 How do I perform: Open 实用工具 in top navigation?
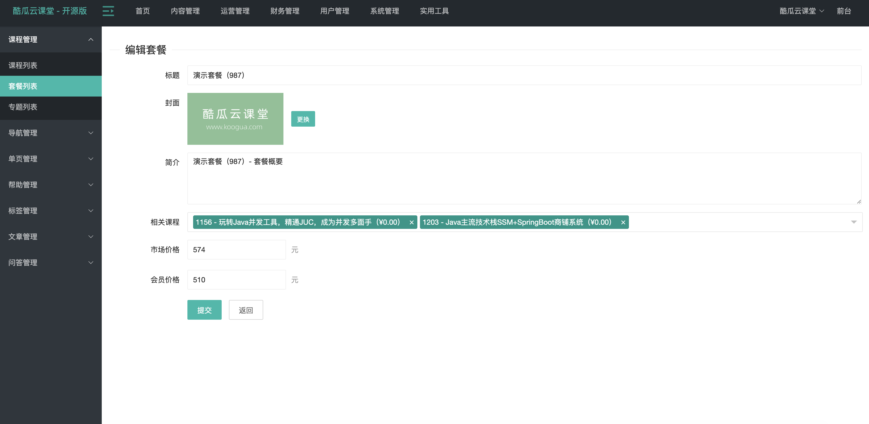pyautogui.click(x=434, y=11)
